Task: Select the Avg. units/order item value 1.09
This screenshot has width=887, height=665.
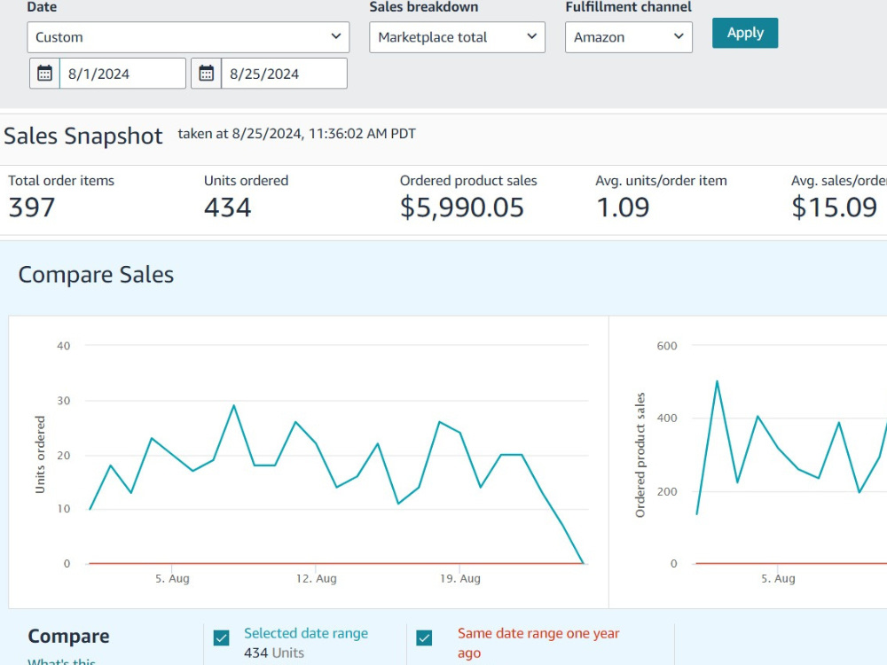Action: point(623,207)
